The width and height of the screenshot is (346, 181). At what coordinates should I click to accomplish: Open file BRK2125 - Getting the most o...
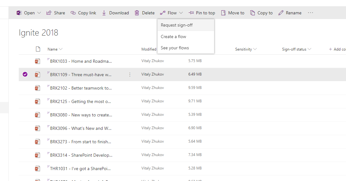pyautogui.click(x=80, y=101)
